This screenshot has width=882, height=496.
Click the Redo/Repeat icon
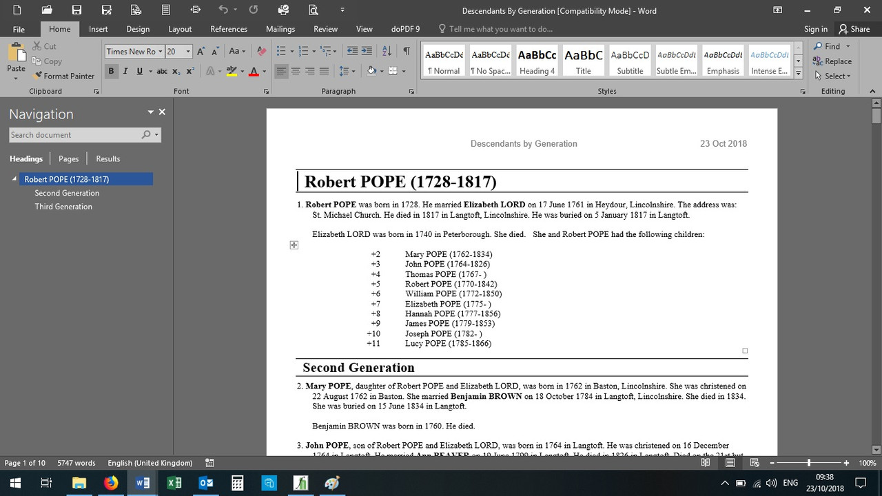[x=253, y=10]
